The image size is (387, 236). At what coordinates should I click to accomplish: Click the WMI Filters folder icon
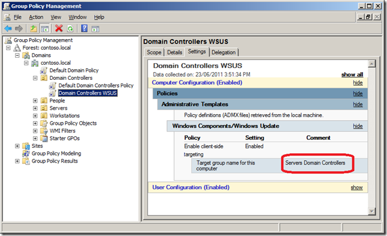(44, 131)
